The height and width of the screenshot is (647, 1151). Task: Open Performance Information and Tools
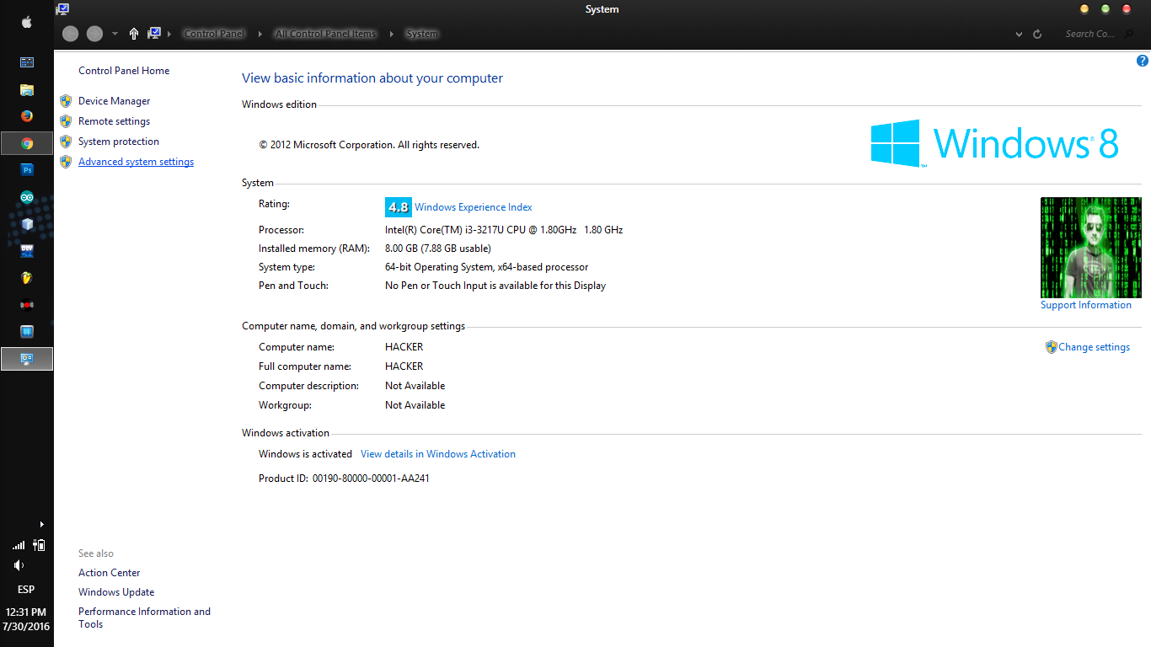(x=144, y=618)
